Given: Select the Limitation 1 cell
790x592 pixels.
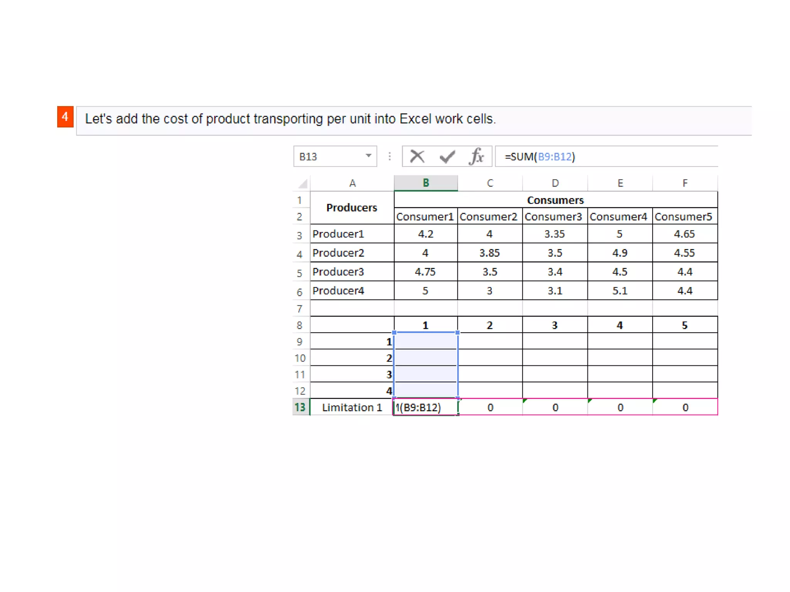Looking at the screenshot, I should 352,407.
